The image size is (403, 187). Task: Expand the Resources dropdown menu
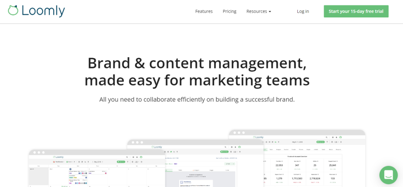click(258, 11)
